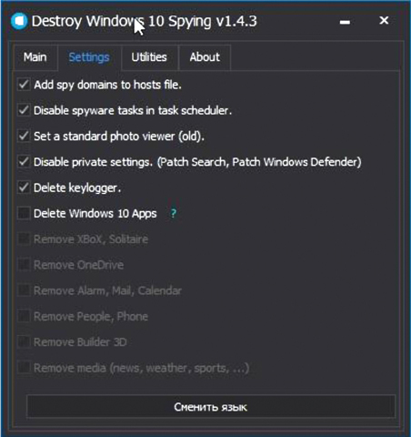Uncheck Set a standard photo viewer
411x437 pixels.
click(24, 137)
